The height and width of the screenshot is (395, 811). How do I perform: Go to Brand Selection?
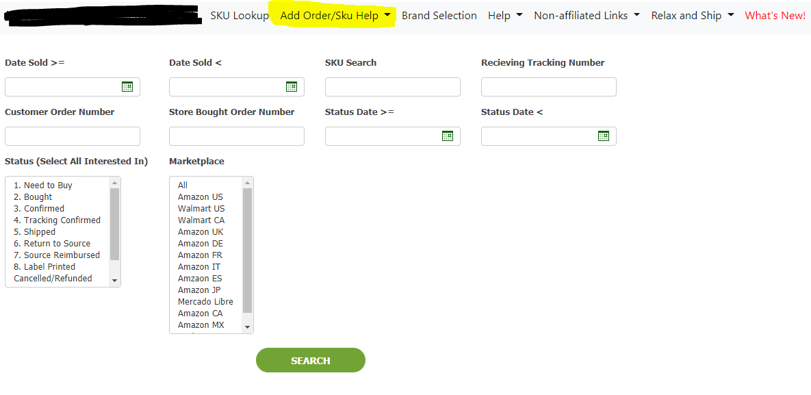(439, 16)
